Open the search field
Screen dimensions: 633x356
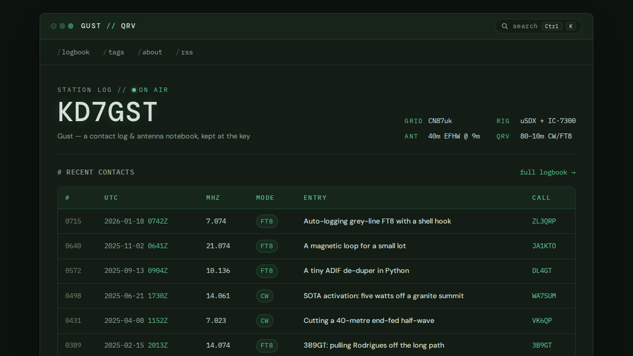click(538, 26)
